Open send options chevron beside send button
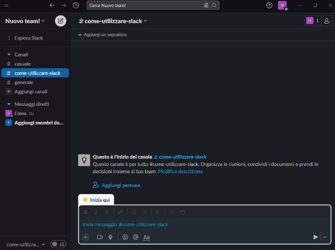Viewport: 335px width, 250px height. [325, 237]
